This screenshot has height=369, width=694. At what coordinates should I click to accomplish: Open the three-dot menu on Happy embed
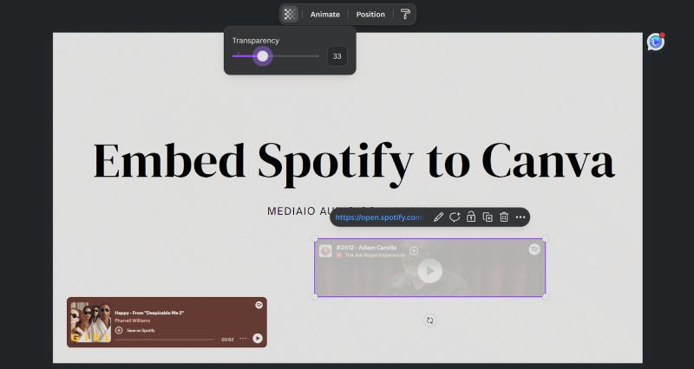243,339
